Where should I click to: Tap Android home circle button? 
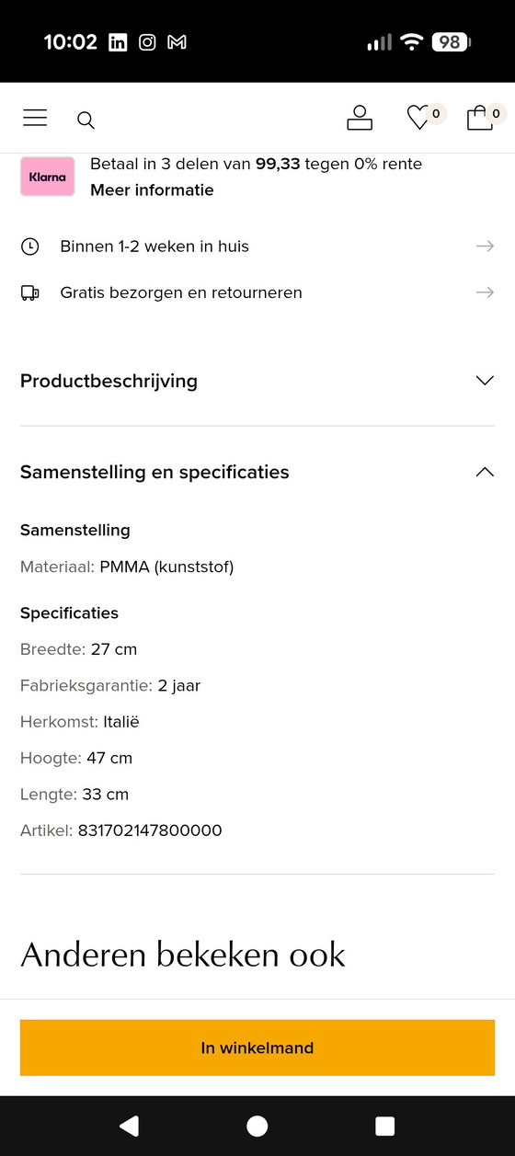257,1126
